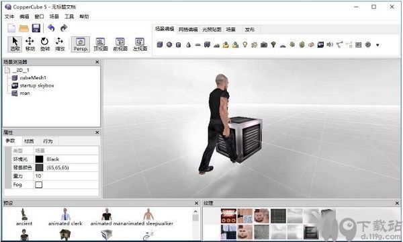Redo with the dark curved arrow
The image size is (403, 242).
coord(64,28)
